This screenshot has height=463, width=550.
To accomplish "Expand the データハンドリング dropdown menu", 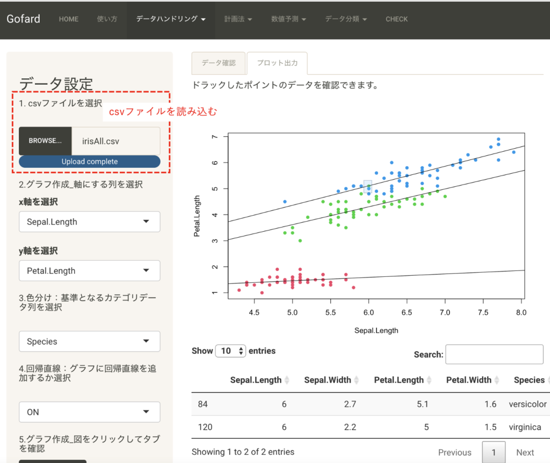I will tap(171, 19).
